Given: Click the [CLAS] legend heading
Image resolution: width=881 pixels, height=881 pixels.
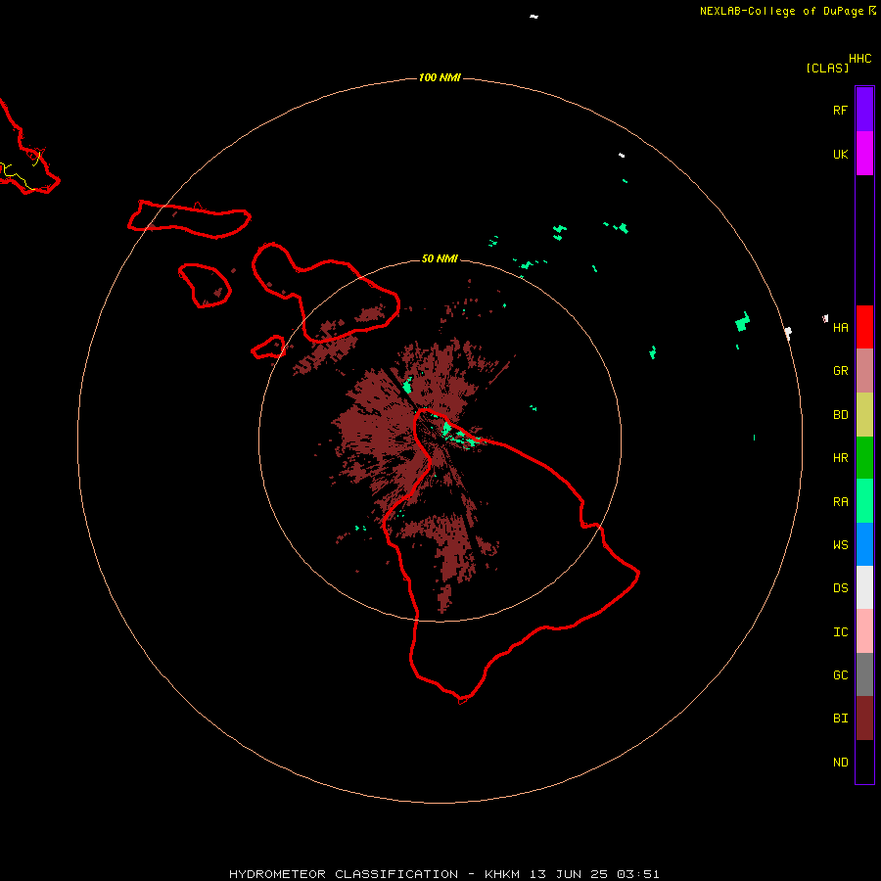Looking at the screenshot, I should (826, 68).
